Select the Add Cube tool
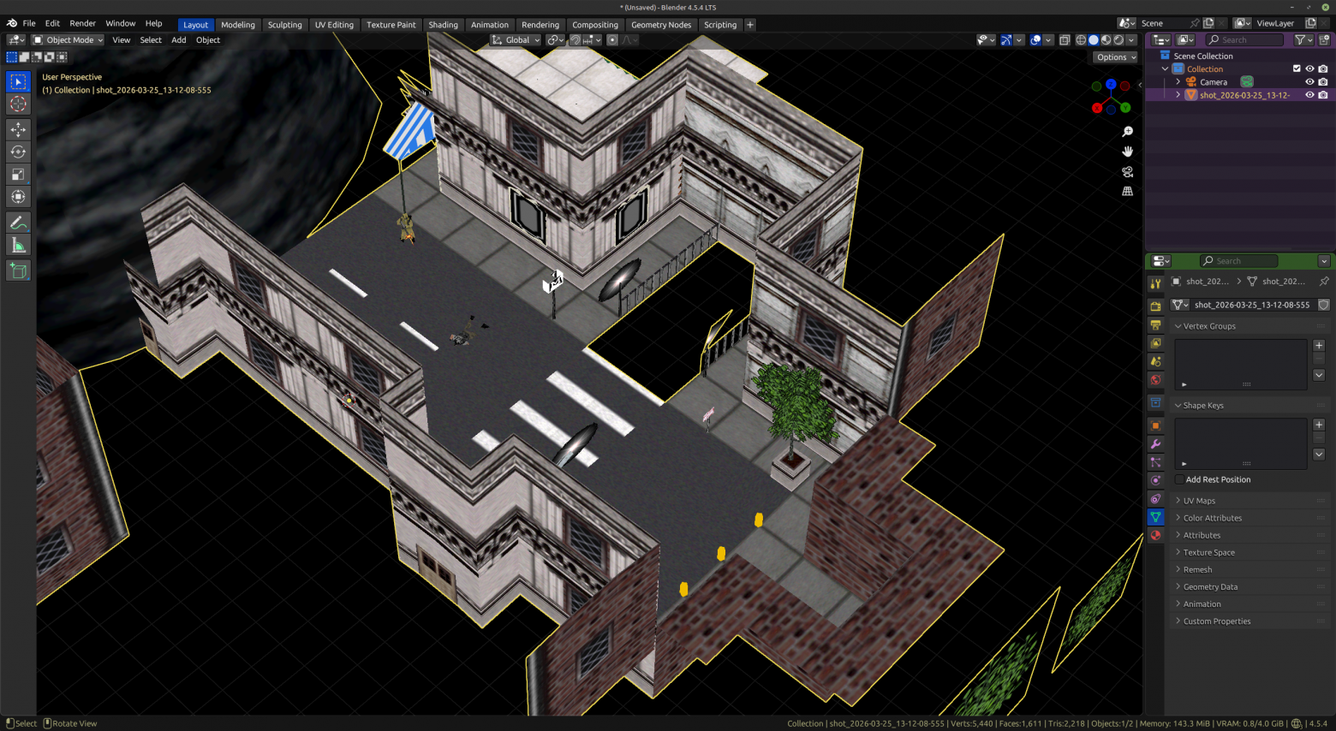This screenshot has height=731, width=1336. click(18, 271)
